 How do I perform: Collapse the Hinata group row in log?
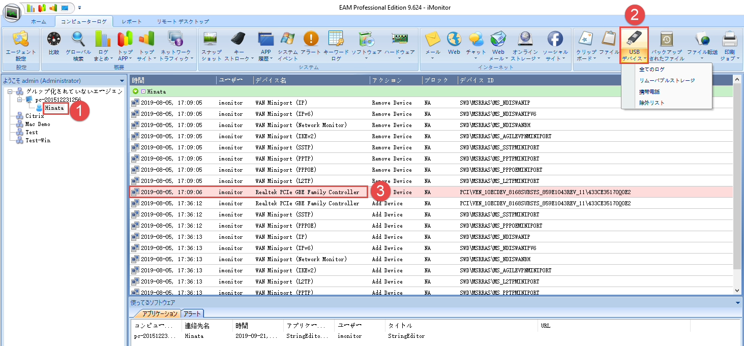[135, 91]
